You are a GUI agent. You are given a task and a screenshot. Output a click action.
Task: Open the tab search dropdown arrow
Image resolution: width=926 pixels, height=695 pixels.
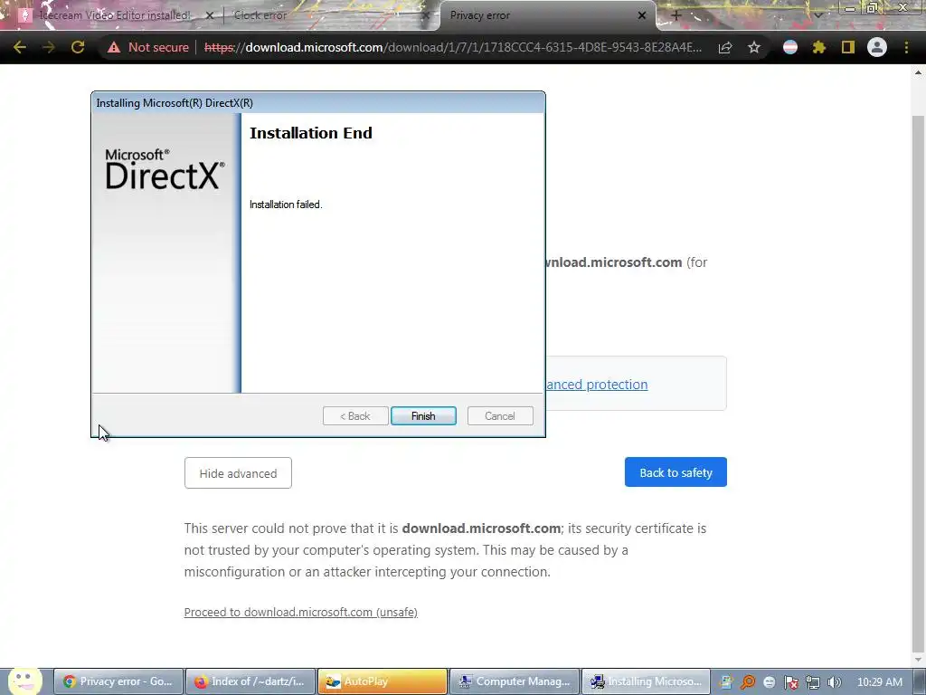(818, 15)
